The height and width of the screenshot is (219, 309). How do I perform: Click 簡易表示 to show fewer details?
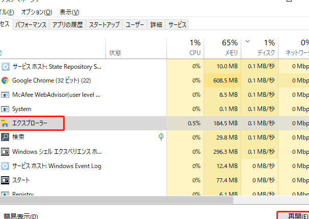[20, 216]
